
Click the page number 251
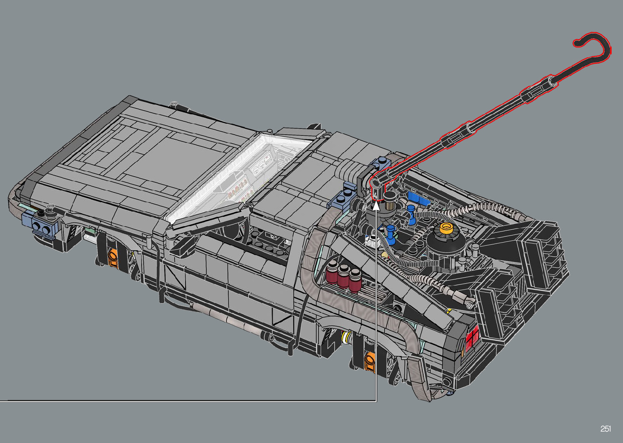pyautogui.click(x=605, y=429)
